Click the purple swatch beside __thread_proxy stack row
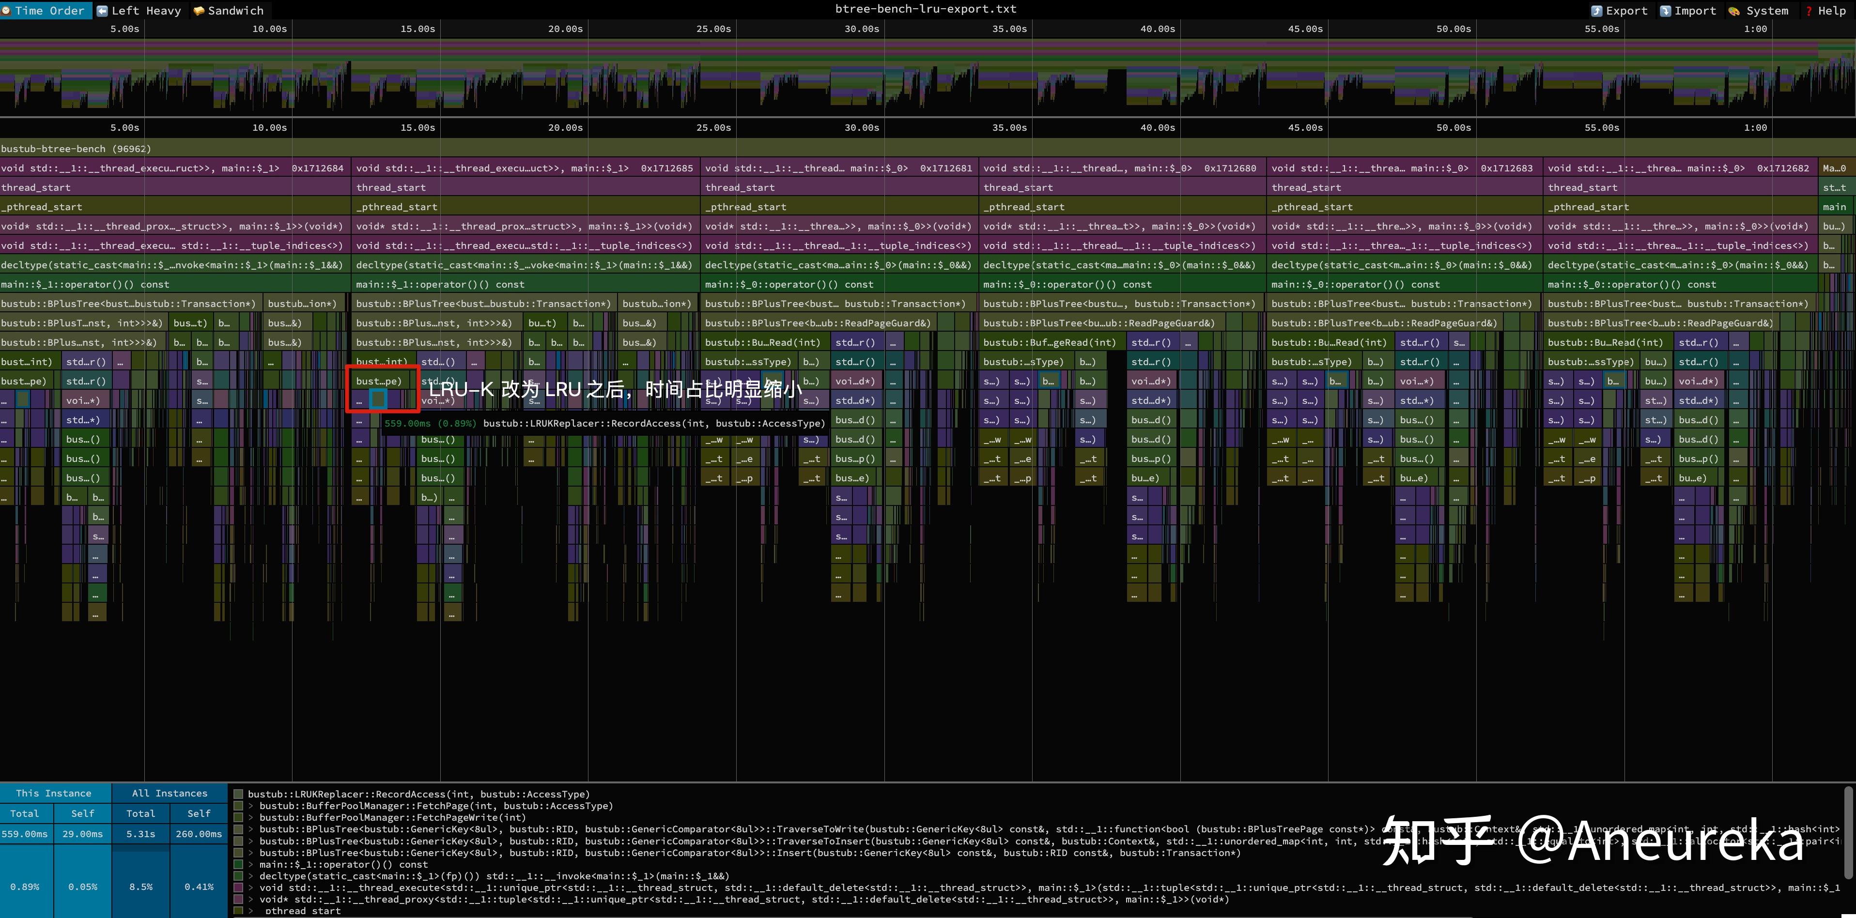Screen dimensions: 1856x918 [x=238, y=899]
